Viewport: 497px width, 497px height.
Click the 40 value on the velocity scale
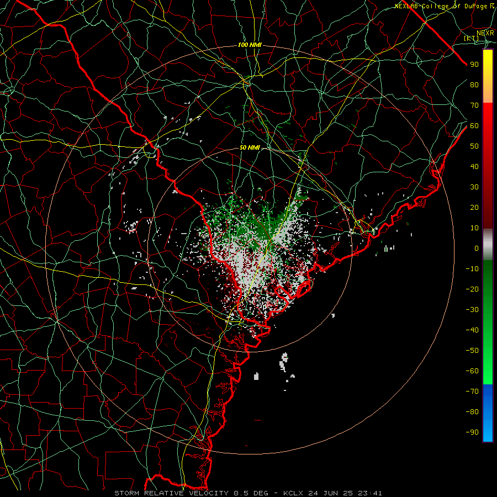tap(474, 167)
